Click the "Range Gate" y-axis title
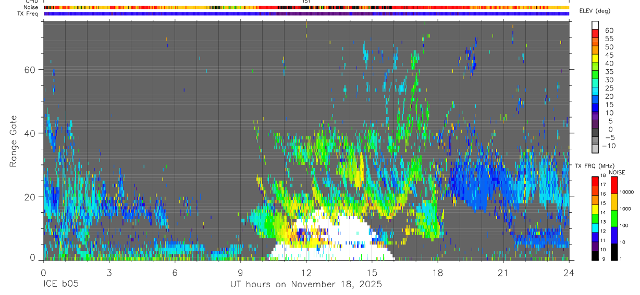Screen dimensions: 640x295 [14, 140]
